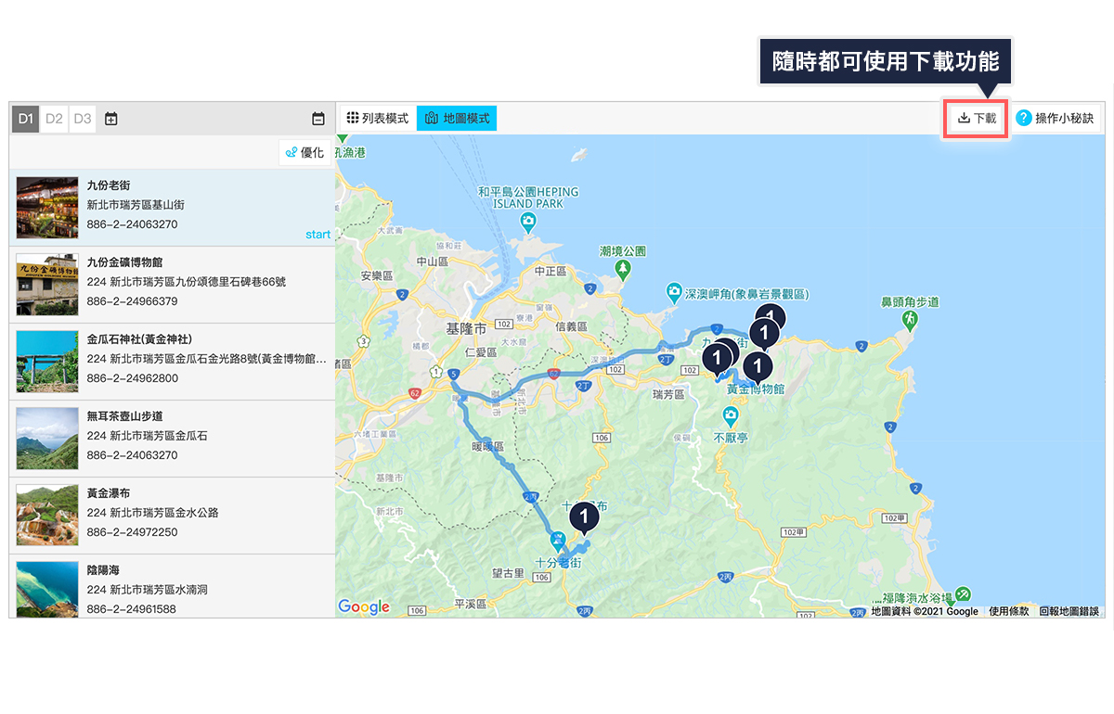Click marker 1 directly above 黃金博物館 label
The image size is (1114, 714).
[758, 367]
